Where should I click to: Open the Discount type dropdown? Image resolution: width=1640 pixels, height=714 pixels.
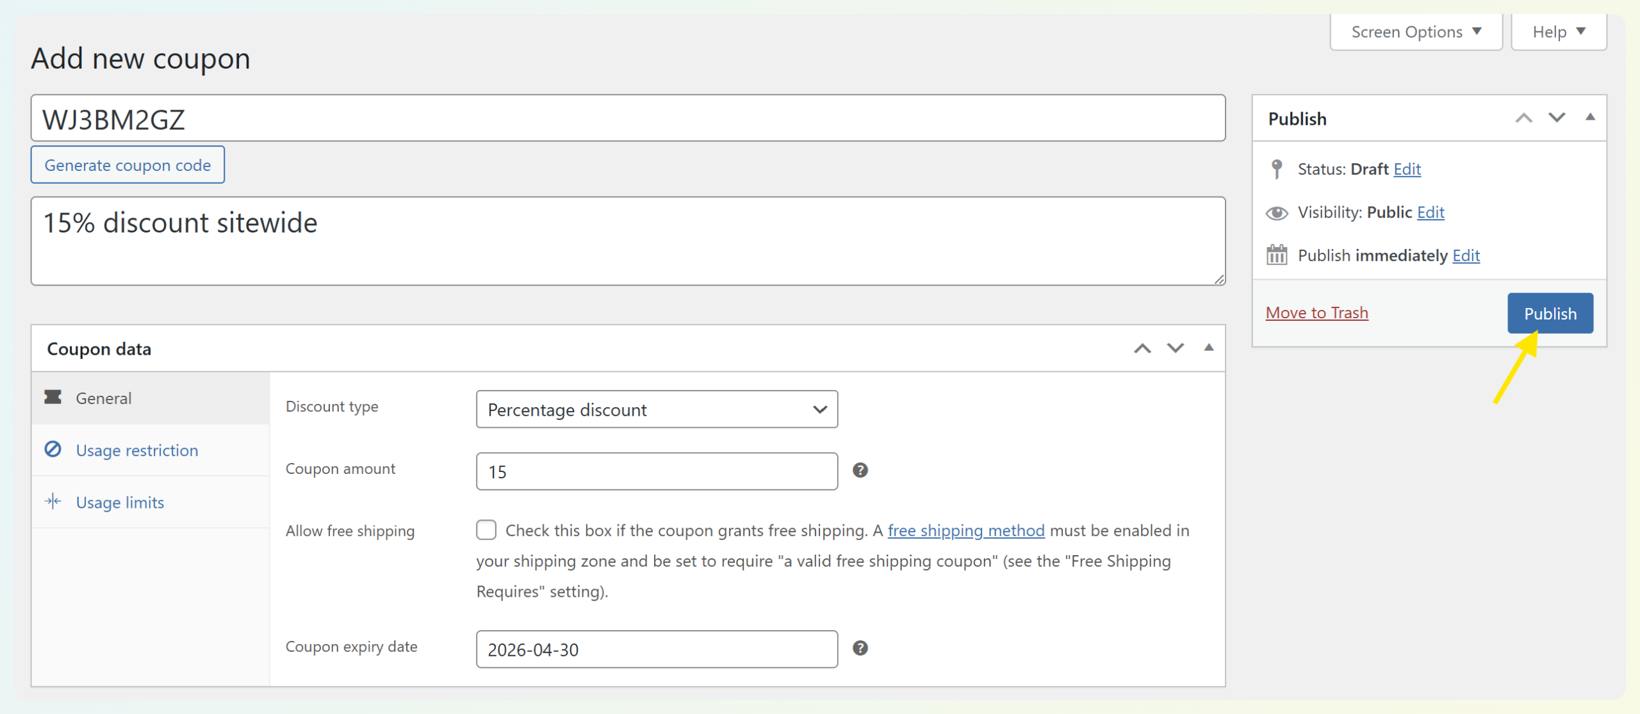pyautogui.click(x=657, y=410)
